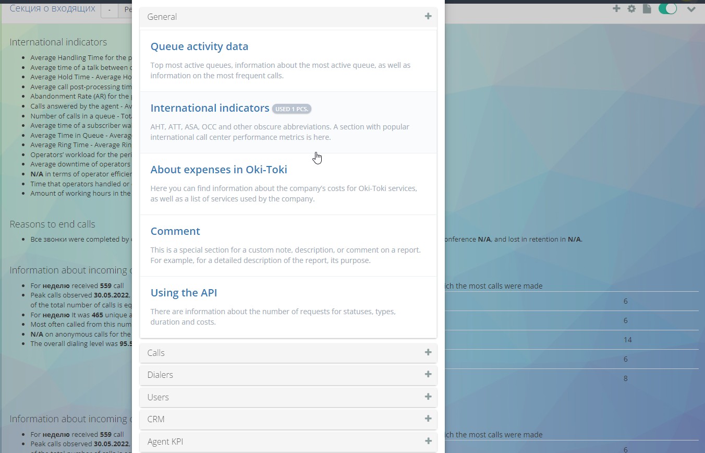Click the plus icon on Users row
This screenshot has width=705, height=453.
click(428, 397)
